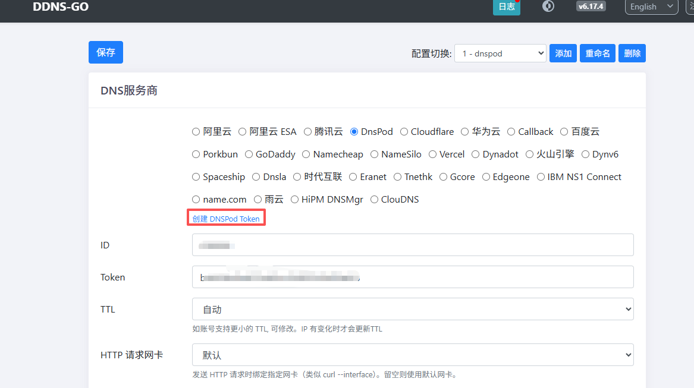Select the 雨云 radio option

257,200
